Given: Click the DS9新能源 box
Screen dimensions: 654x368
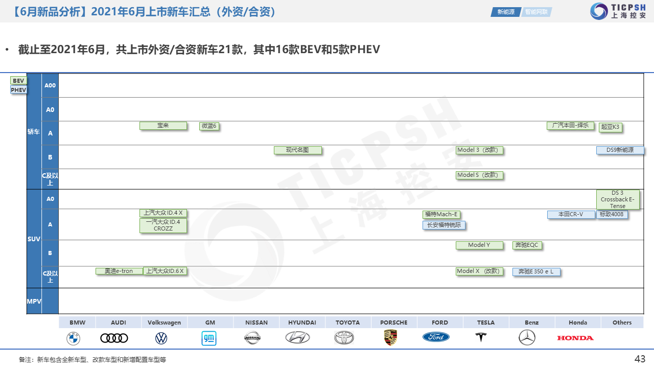Looking at the screenshot, I should (619, 150).
